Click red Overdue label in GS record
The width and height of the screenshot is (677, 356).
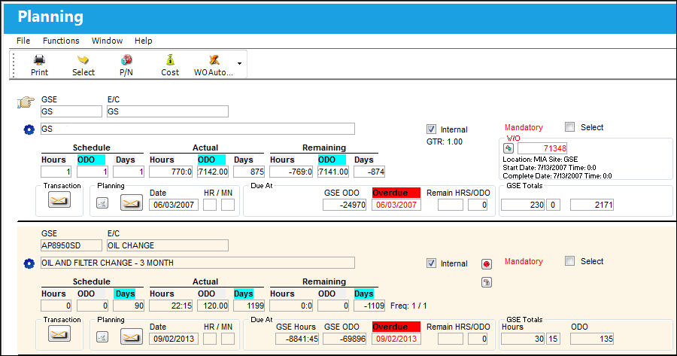(396, 193)
